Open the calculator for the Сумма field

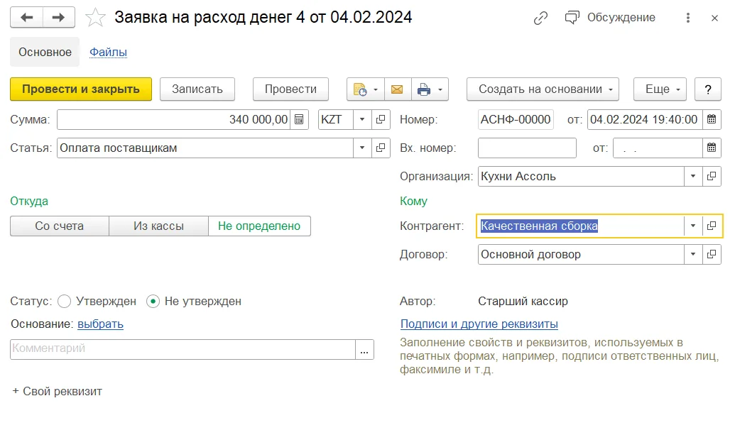[x=299, y=119]
